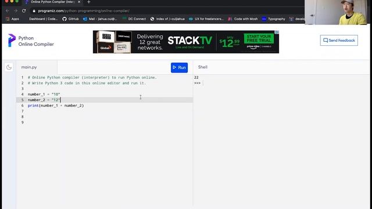This screenshot has width=372, height=209.
Task: Click the shell prompt >>>
Action: click(197, 83)
